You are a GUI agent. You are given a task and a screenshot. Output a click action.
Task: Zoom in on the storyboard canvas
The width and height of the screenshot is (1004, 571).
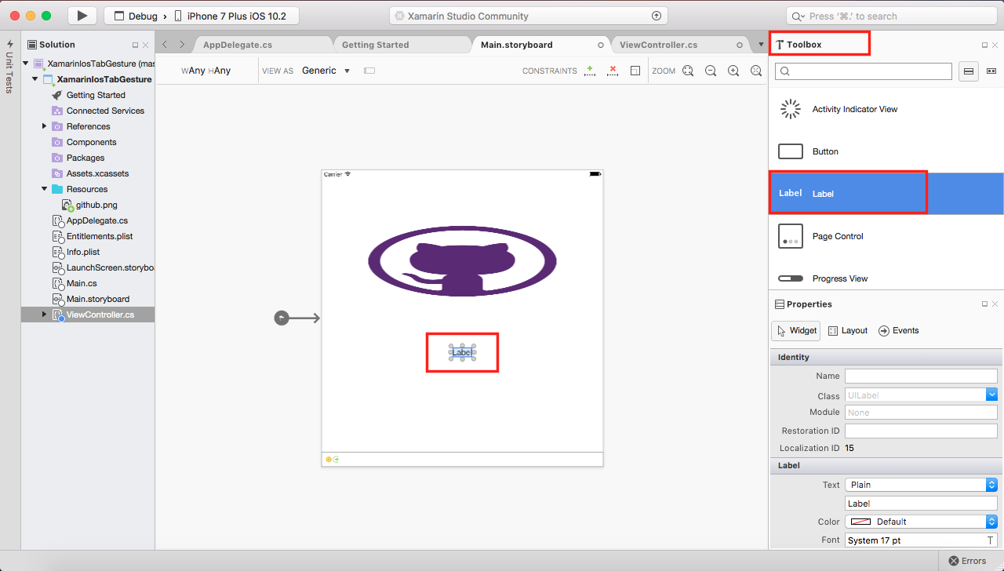click(x=733, y=71)
